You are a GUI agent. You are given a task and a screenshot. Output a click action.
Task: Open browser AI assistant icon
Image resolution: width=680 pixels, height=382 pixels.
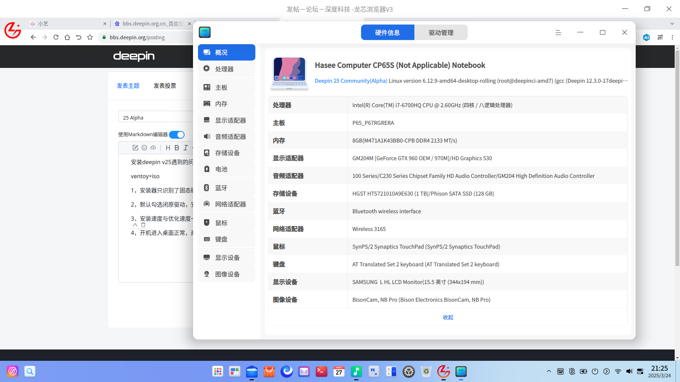[646, 37]
